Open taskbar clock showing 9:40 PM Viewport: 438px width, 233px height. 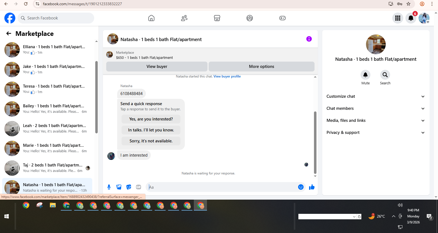click(x=413, y=216)
